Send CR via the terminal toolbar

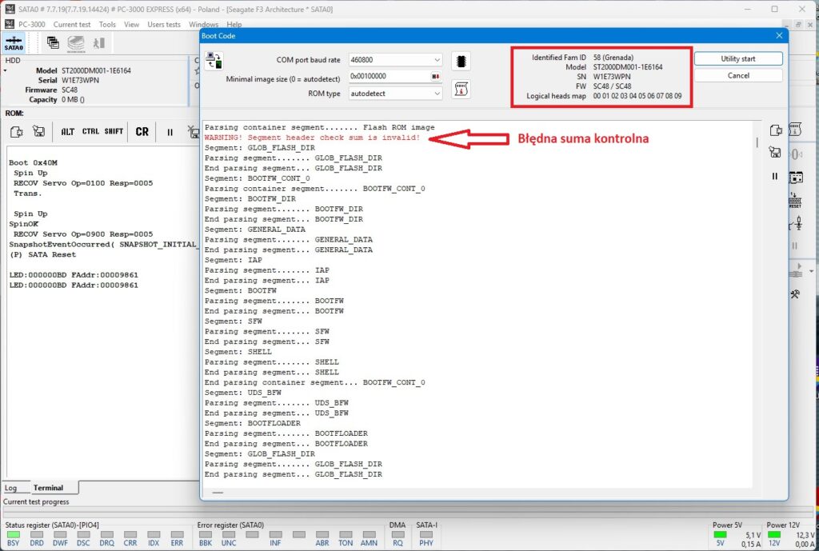(142, 132)
